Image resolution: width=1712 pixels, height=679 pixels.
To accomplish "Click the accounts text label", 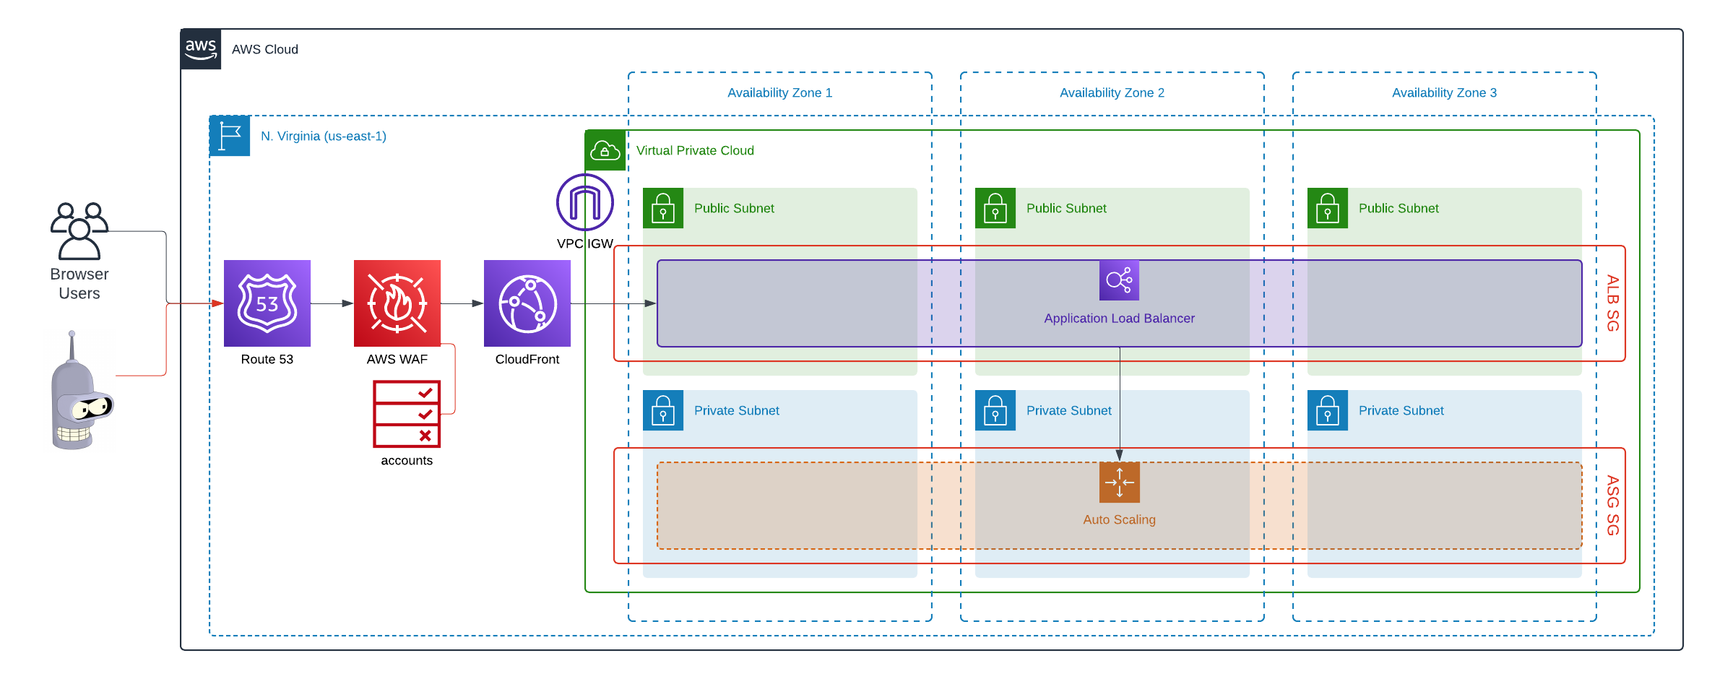I will tap(407, 460).
